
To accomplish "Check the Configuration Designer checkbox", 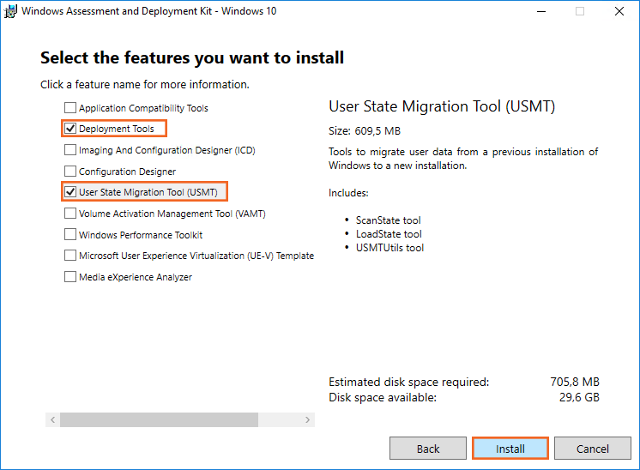I will point(70,172).
